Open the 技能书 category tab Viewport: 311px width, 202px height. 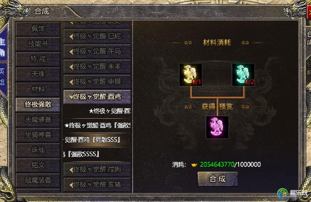(x=38, y=44)
